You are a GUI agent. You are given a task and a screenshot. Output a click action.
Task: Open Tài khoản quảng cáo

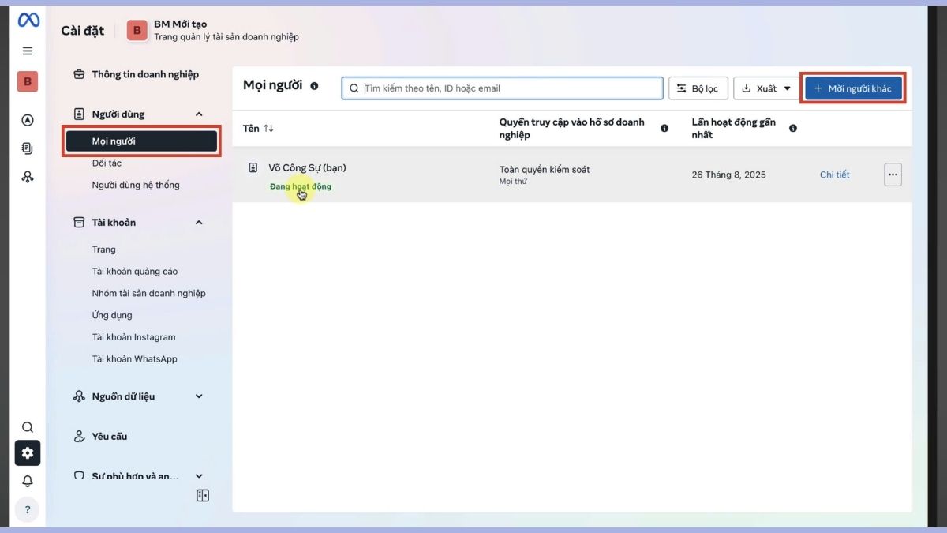[135, 272]
